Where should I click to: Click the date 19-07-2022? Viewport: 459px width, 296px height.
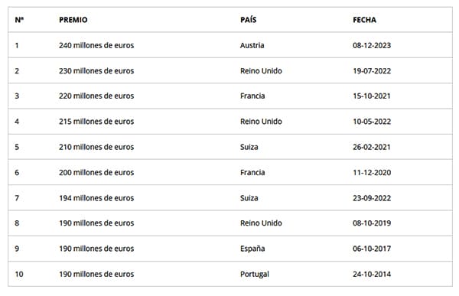(x=372, y=71)
